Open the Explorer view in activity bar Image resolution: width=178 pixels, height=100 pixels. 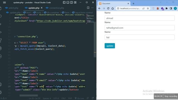(x=1, y=8)
